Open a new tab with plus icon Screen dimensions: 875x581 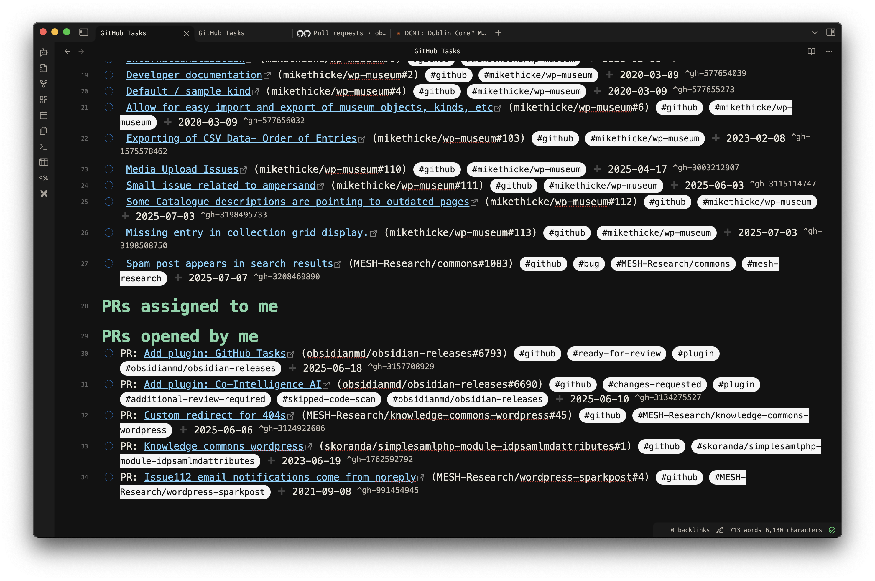pos(498,33)
